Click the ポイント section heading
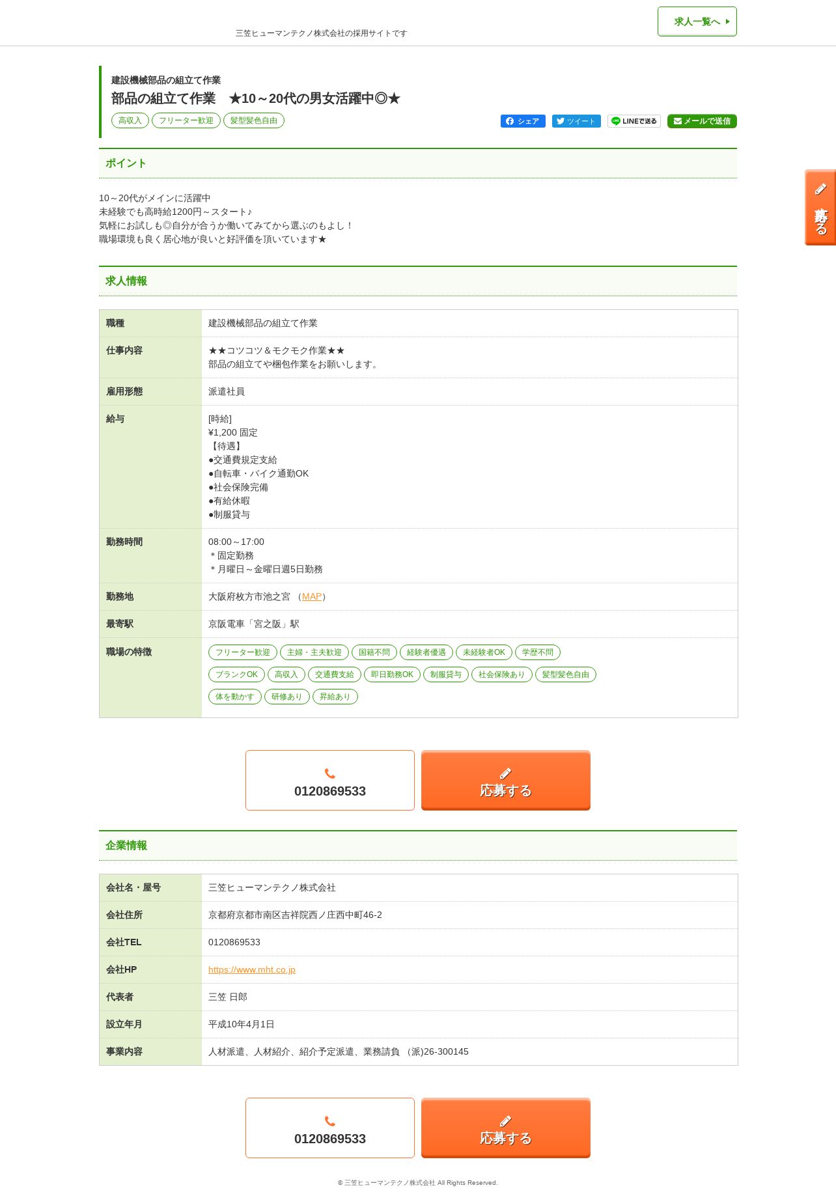The height and width of the screenshot is (1194, 836). coord(126,163)
